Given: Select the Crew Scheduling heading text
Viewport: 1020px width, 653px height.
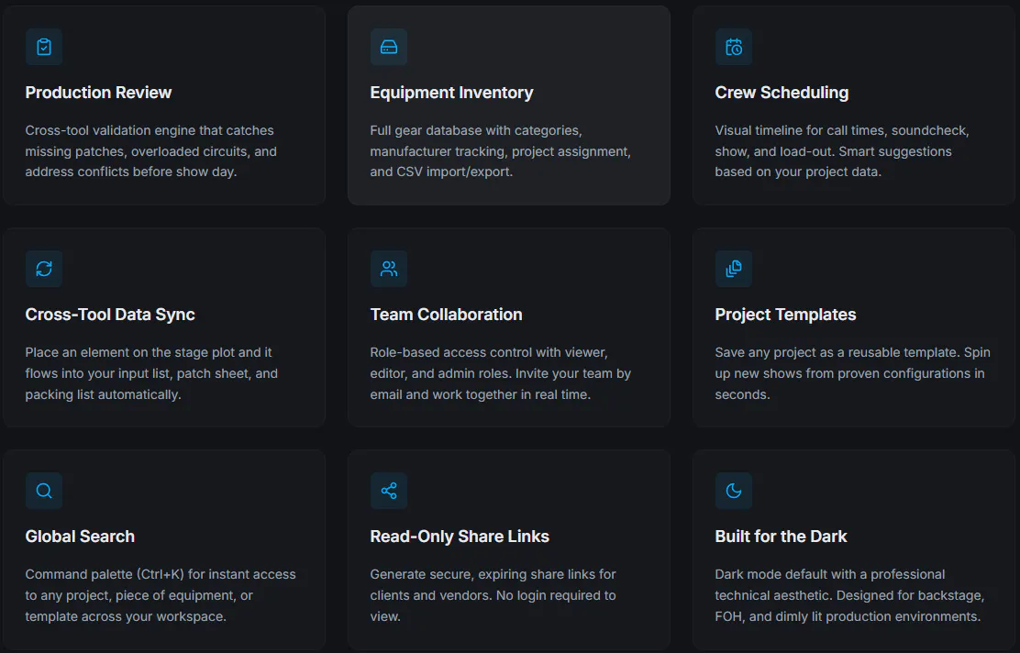Looking at the screenshot, I should (782, 93).
